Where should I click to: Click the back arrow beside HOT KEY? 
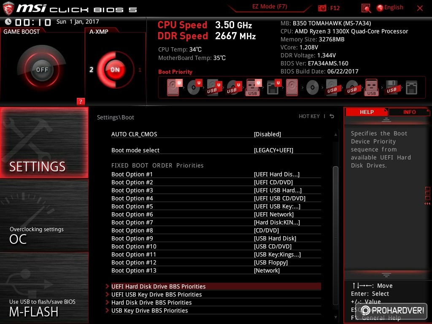(x=332, y=116)
